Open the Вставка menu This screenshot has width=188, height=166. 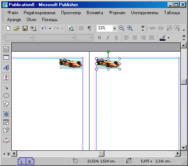tap(95, 13)
